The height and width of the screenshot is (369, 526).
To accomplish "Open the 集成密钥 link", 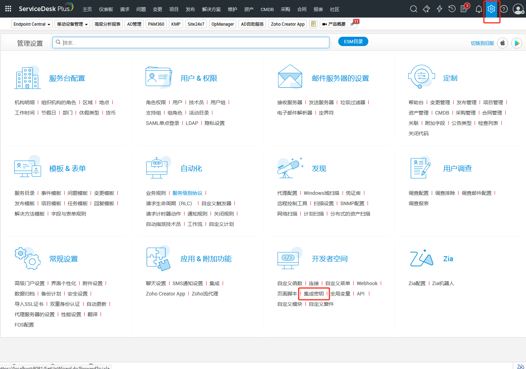I will (x=314, y=294).
